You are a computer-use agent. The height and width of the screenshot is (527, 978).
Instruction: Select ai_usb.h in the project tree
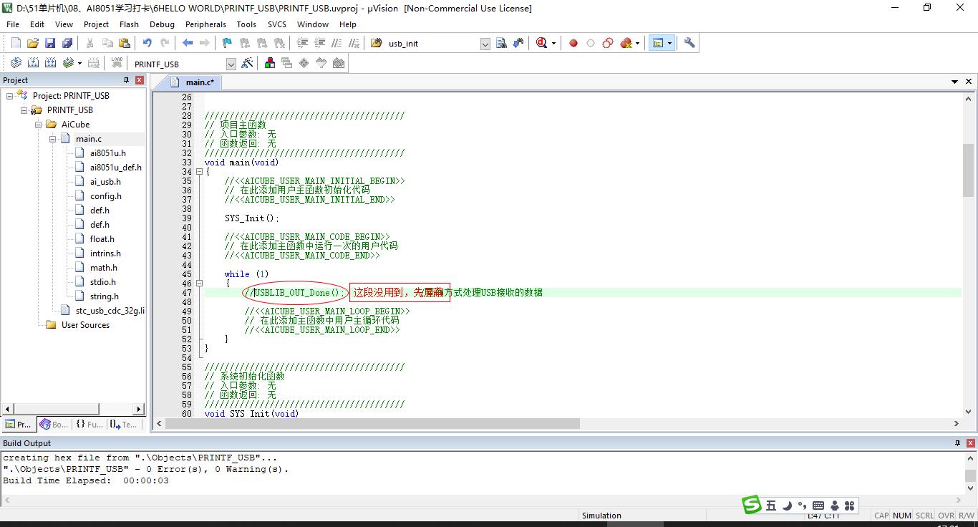[105, 182]
